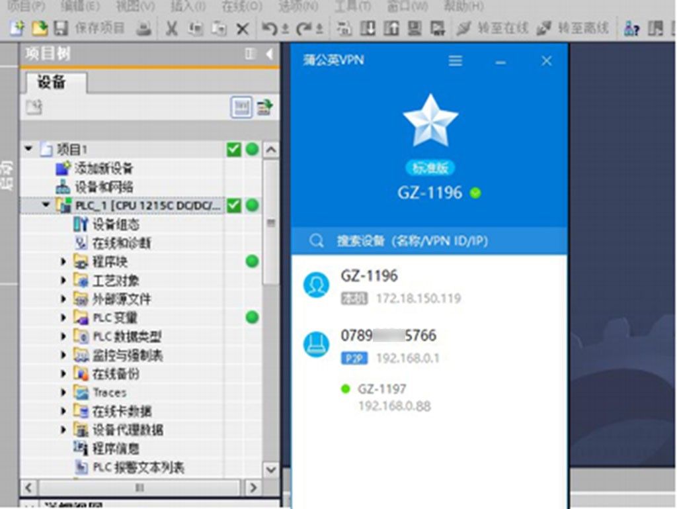
Task: Click the Delete X toolbar icon
Action: click(x=243, y=29)
